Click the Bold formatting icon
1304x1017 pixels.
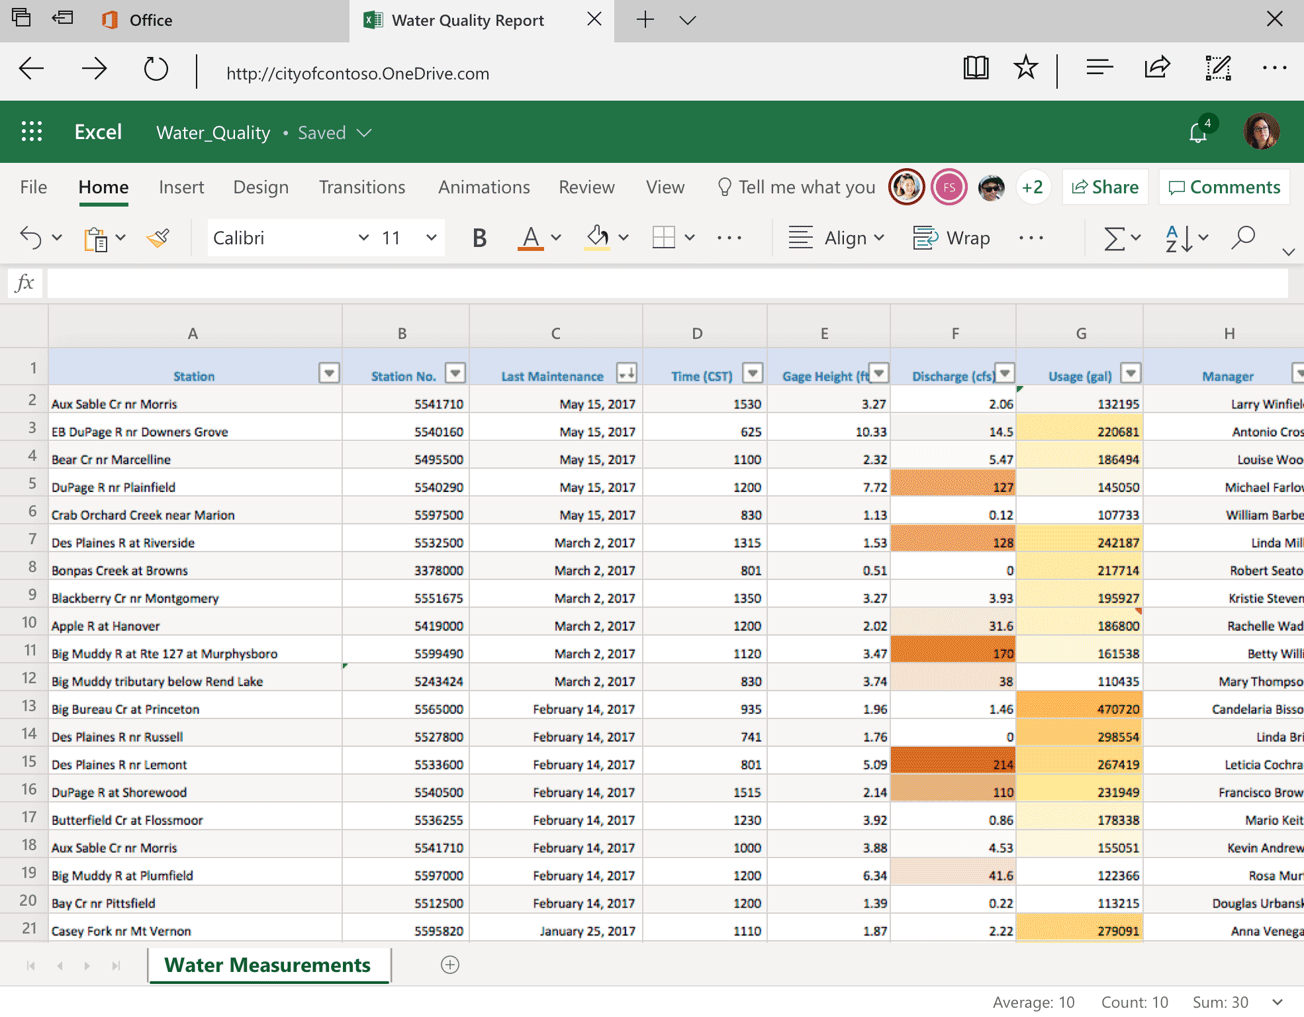479,238
